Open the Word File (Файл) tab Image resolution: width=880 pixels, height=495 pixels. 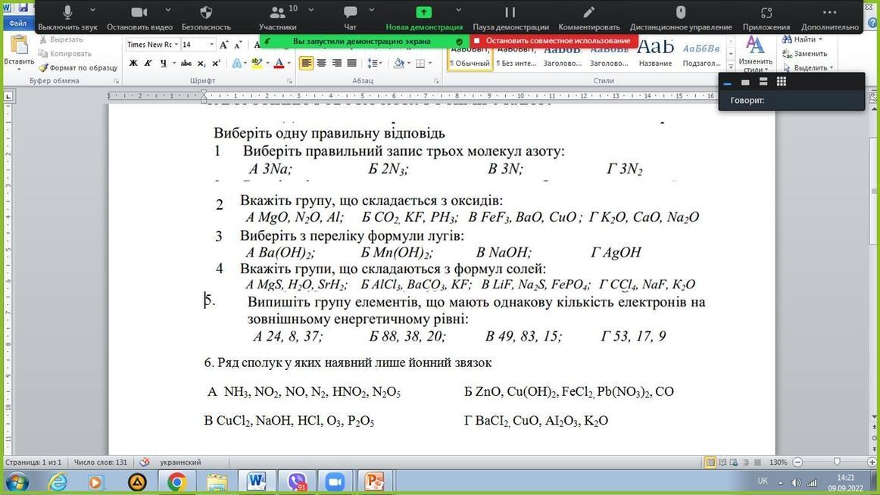pyautogui.click(x=17, y=23)
